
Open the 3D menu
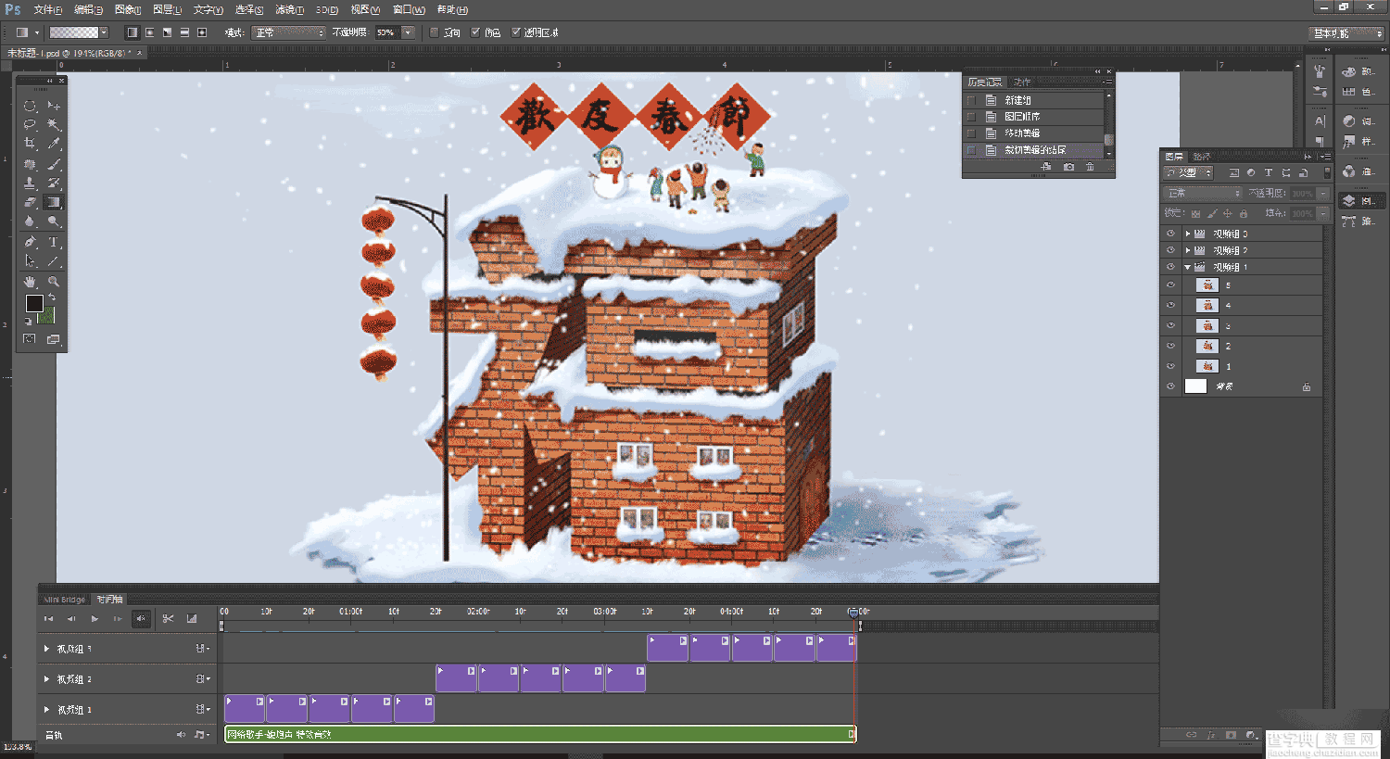tap(327, 9)
